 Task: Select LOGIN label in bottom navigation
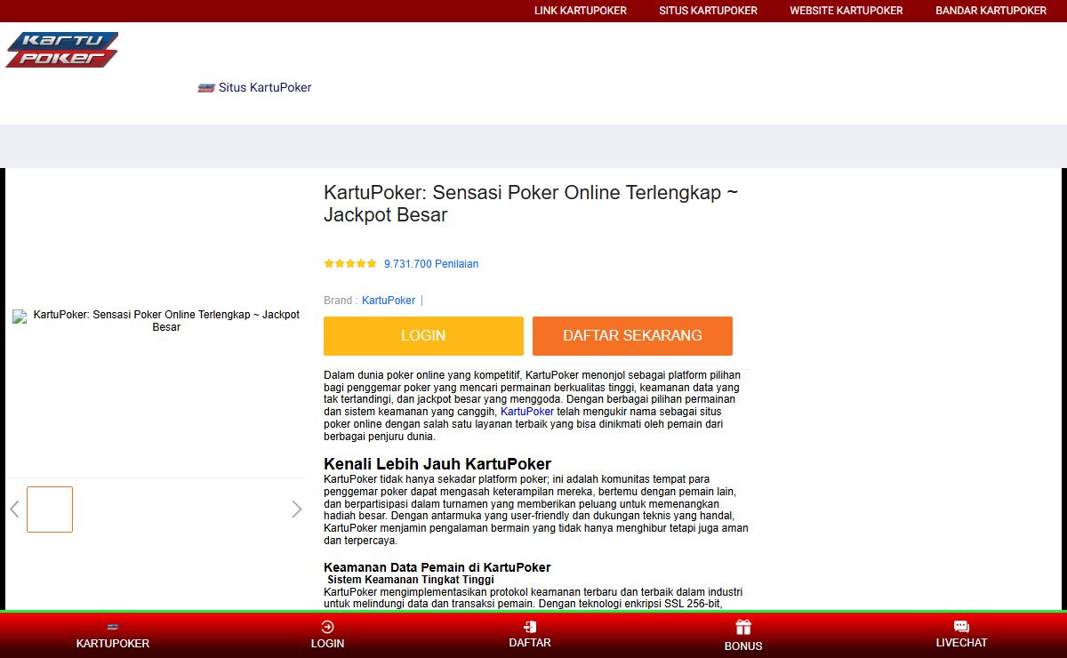pos(327,644)
